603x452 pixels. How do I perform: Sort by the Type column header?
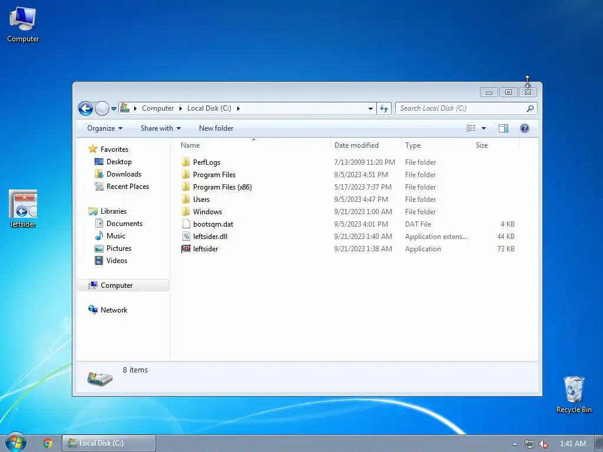pyautogui.click(x=436, y=145)
